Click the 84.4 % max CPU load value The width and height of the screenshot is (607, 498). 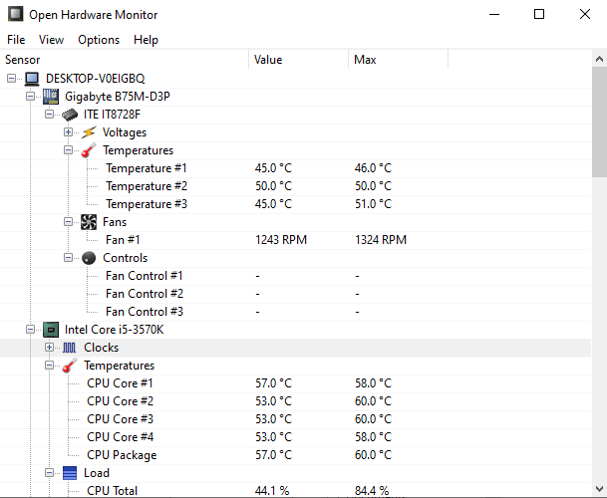point(372,491)
